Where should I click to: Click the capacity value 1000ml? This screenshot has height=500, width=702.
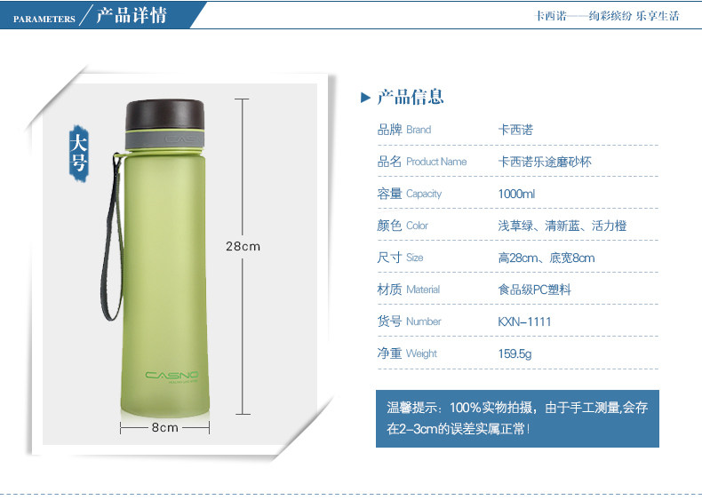coord(516,194)
